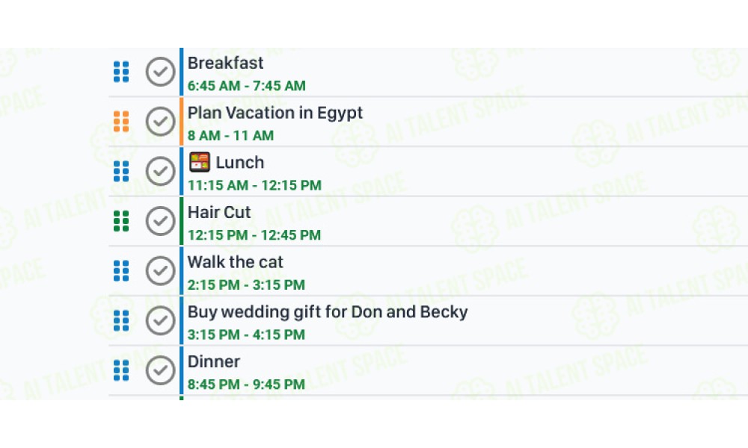Click the drag handle next to Lunch
Viewport: 748px width, 448px height.
coord(121,172)
